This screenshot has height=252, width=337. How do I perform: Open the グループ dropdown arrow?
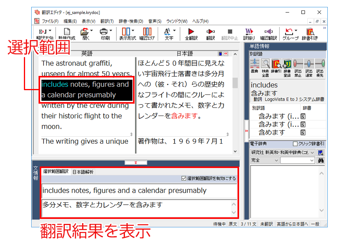pyautogui.click(x=296, y=30)
